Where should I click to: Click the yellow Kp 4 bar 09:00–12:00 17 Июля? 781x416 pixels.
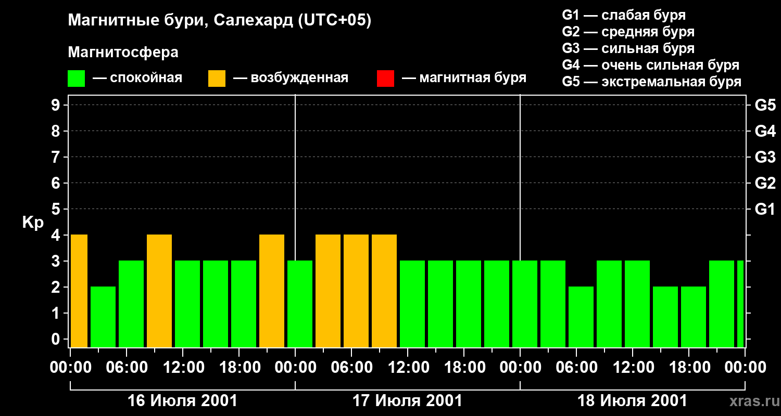click(x=384, y=291)
